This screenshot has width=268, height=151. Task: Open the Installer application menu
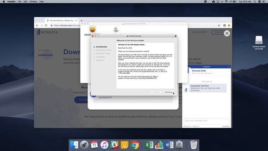[x=11, y=2]
